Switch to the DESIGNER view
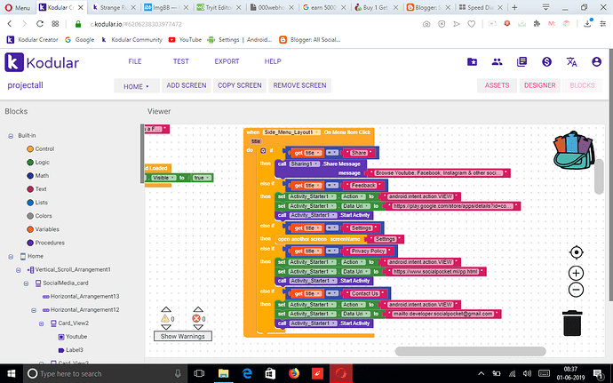The width and height of the screenshot is (613, 383). coord(539,85)
